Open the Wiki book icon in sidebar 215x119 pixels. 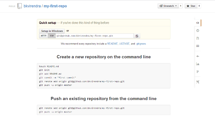pos(197,46)
